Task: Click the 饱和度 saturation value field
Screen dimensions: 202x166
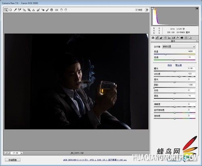Action: coord(191,116)
